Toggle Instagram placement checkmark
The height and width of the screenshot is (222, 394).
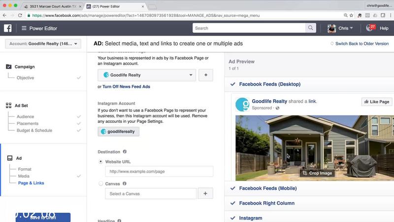coord(232,218)
